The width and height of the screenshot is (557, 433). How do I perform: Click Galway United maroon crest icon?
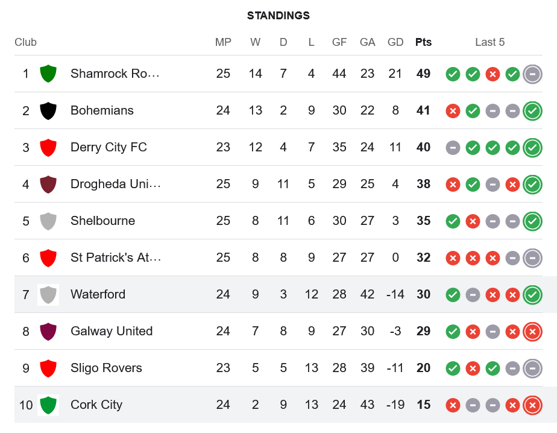tap(48, 331)
